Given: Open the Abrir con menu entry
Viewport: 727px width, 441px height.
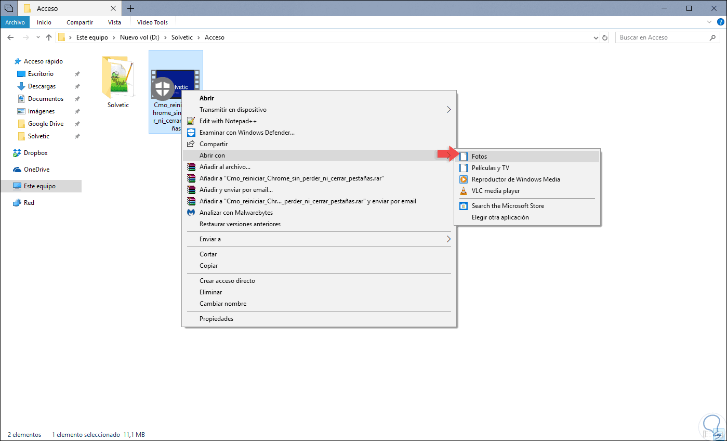Looking at the screenshot, I should point(319,155).
